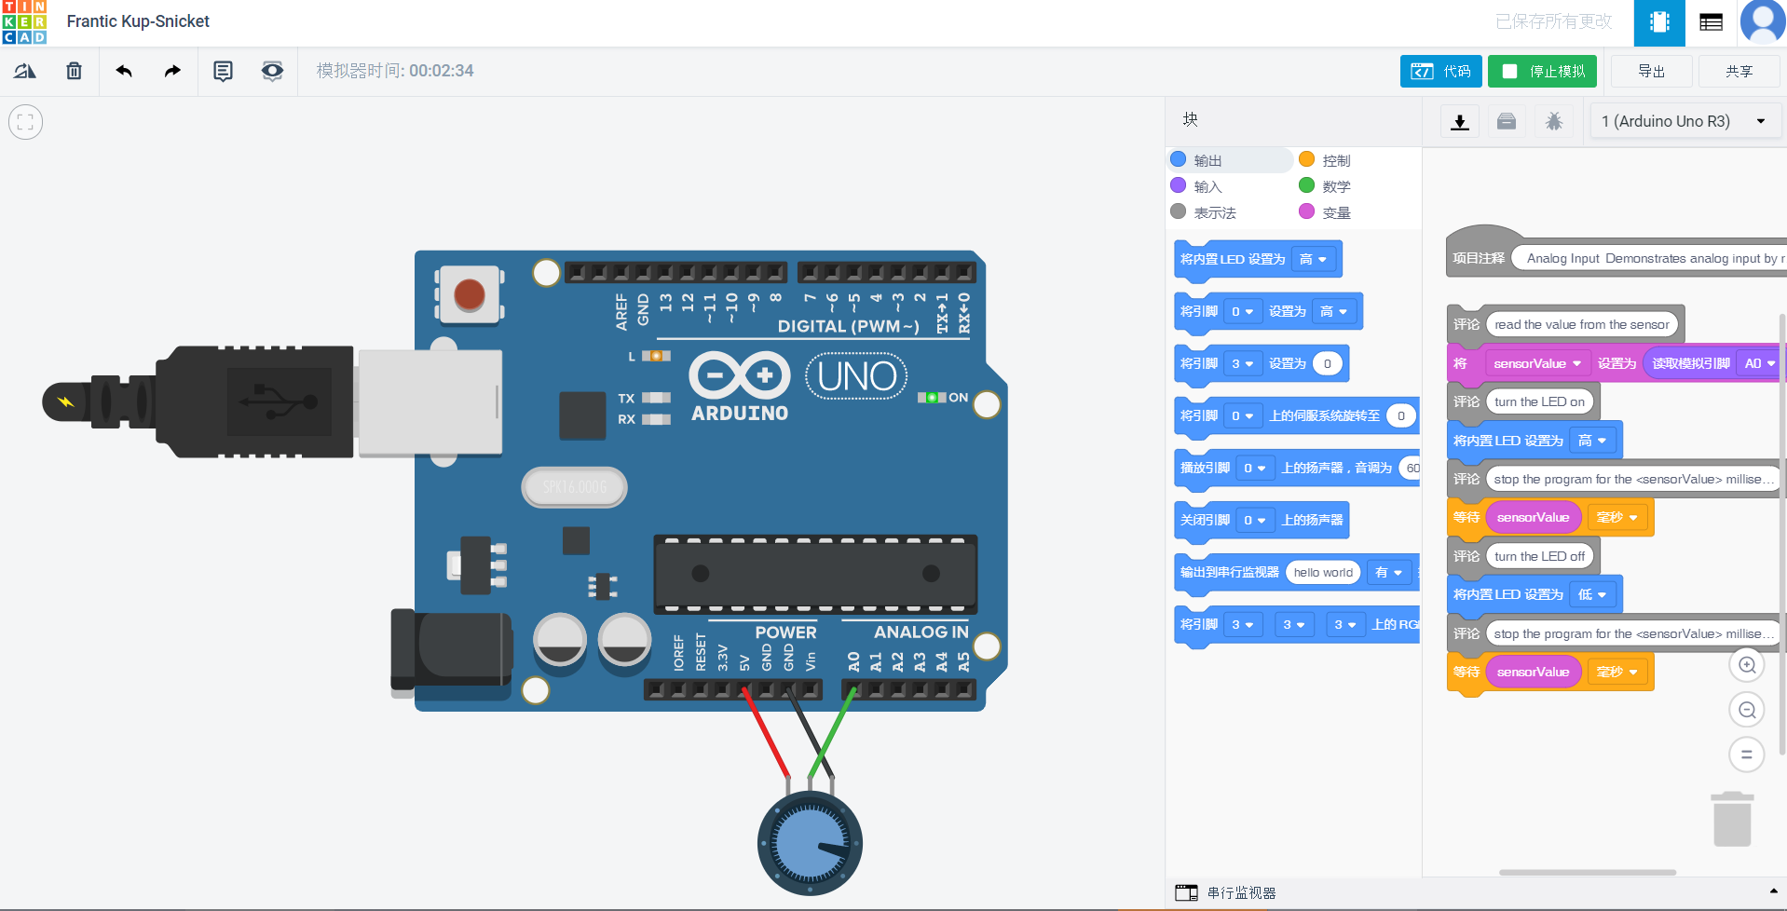Click the blocks workspace horizontal scrollbar
Image resolution: width=1787 pixels, height=911 pixels.
click(1588, 873)
